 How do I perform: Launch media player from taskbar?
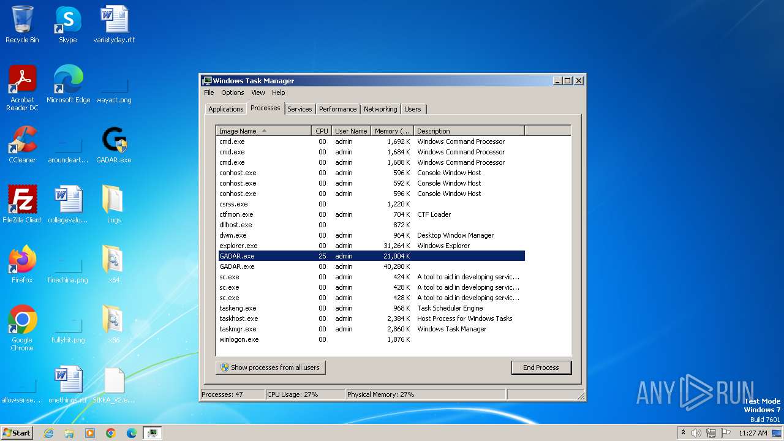(x=90, y=433)
